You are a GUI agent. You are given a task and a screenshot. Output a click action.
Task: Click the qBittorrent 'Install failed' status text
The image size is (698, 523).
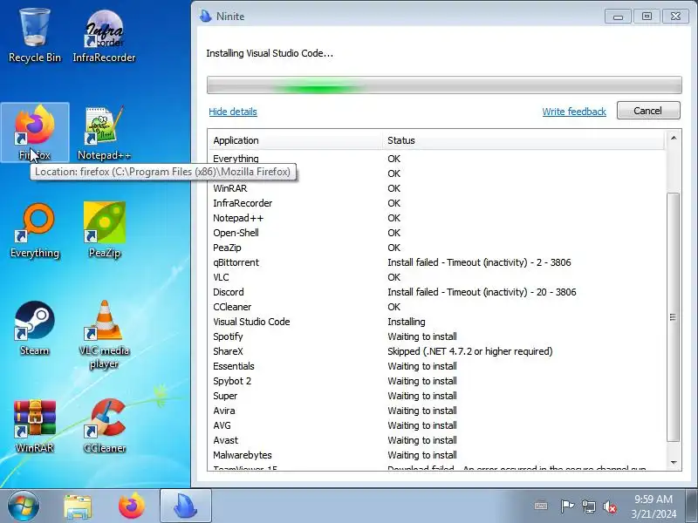point(479,263)
